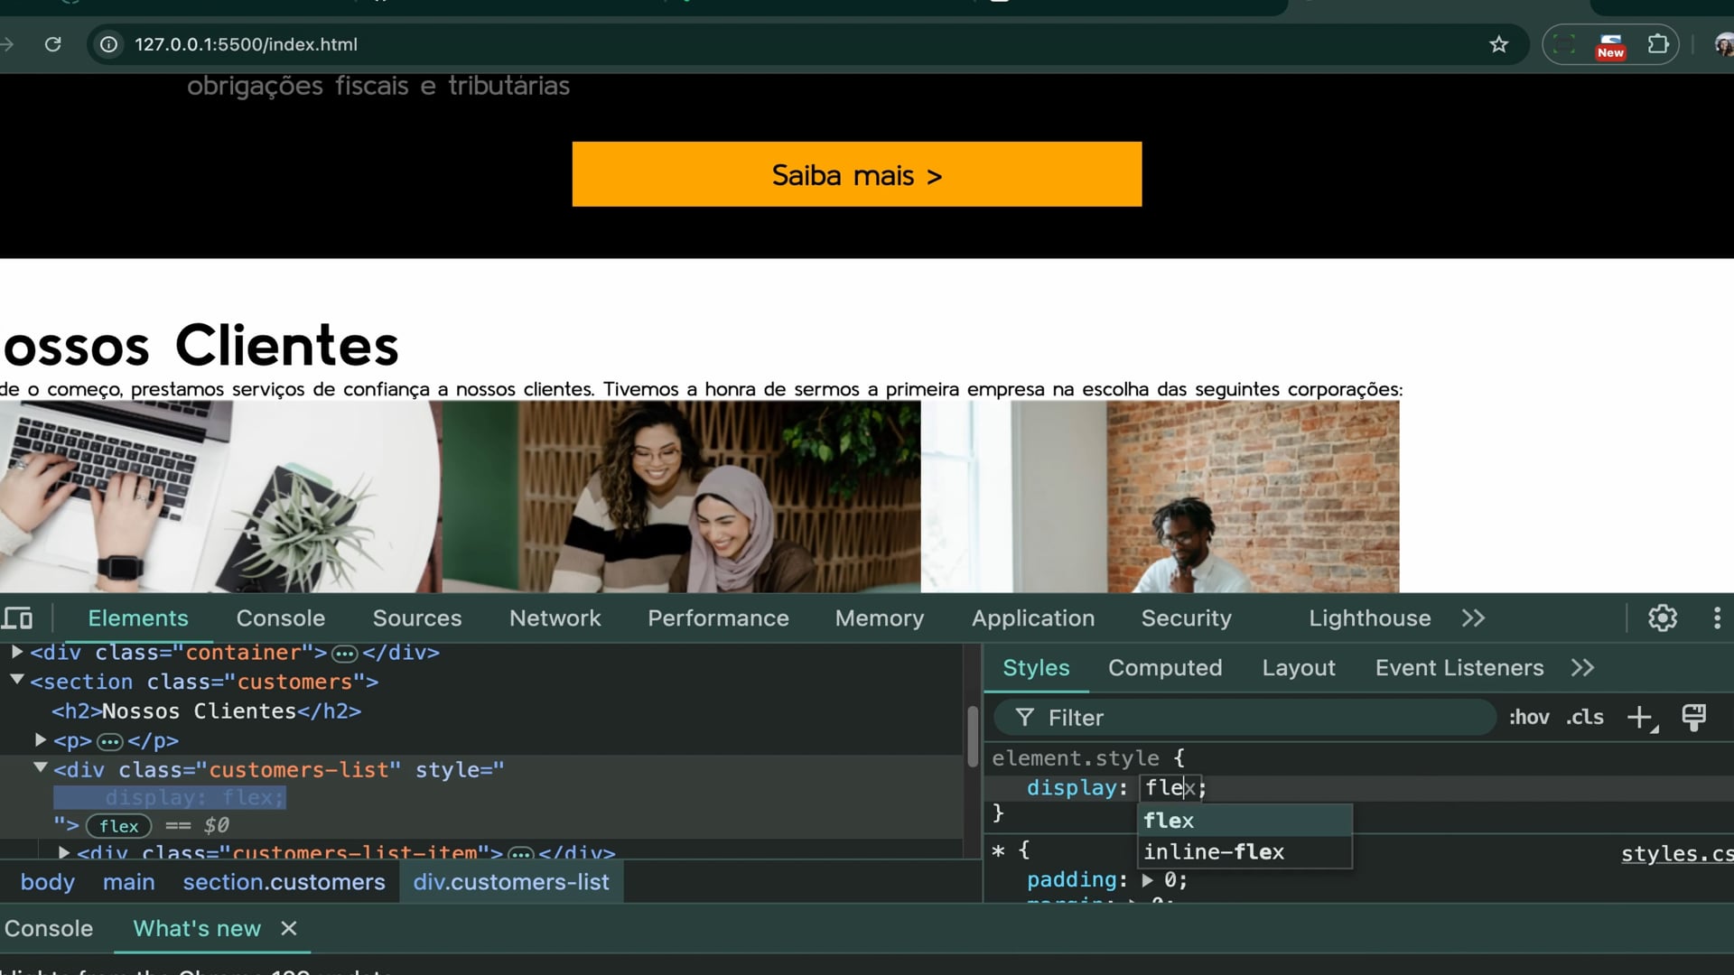
Task: Switch to the Network tab
Action: click(555, 618)
